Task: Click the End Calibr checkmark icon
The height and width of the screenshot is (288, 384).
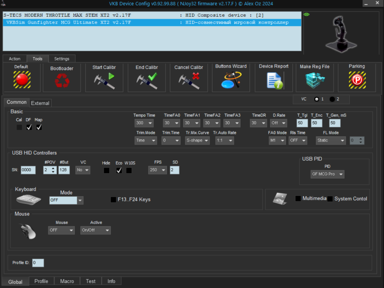Action: [146, 81]
